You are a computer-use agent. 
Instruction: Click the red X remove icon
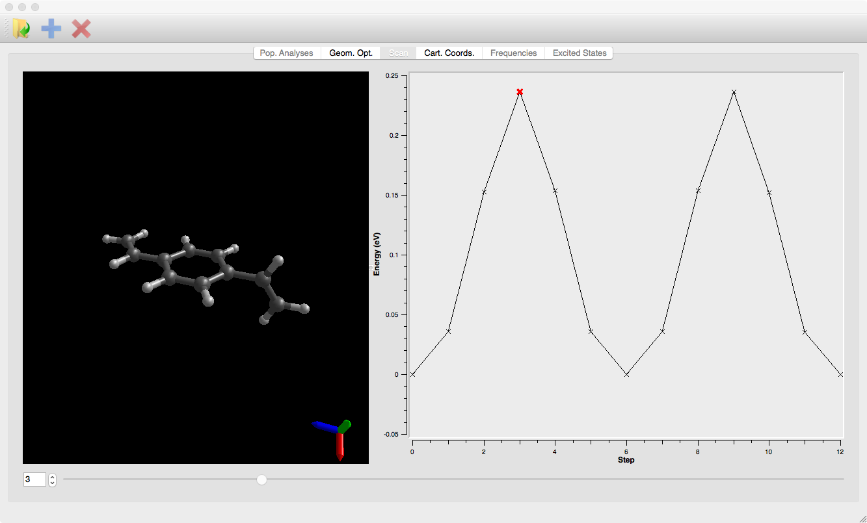pos(81,29)
